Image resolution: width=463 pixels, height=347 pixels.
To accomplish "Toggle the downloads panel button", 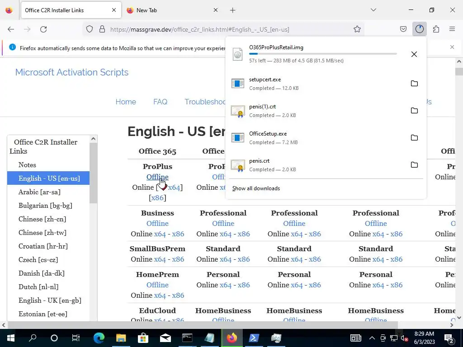I will [419, 29].
